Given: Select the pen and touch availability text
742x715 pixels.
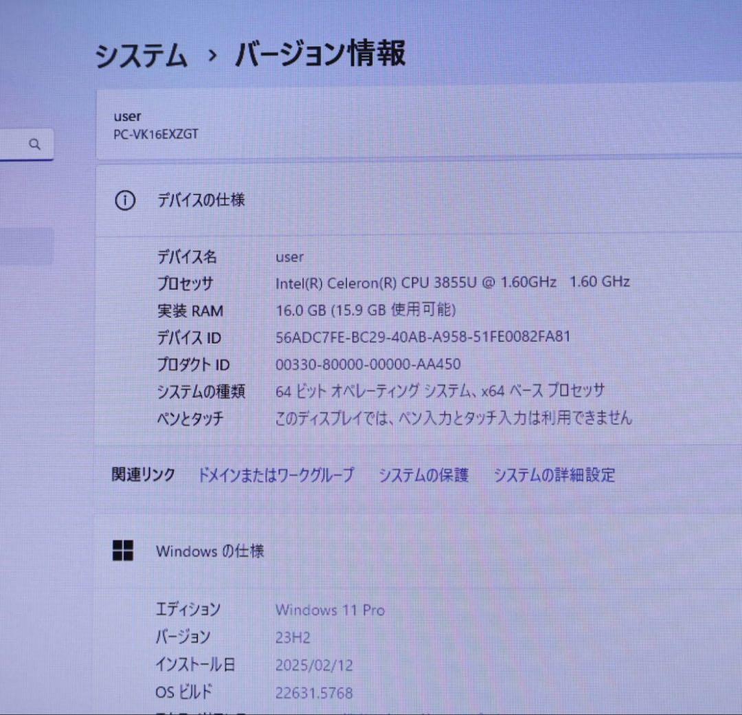Looking at the screenshot, I should tap(454, 417).
